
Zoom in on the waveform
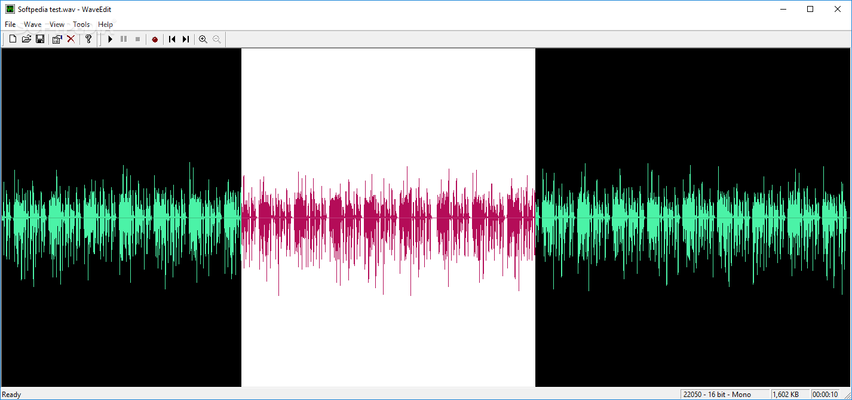pyautogui.click(x=203, y=39)
